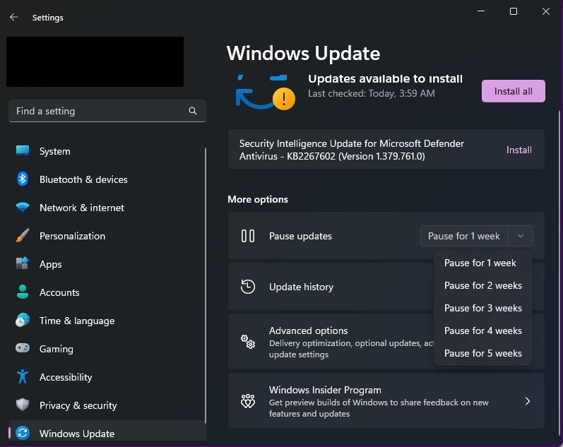Minimize the Settings window
This screenshot has height=447, width=563.
click(x=481, y=11)
